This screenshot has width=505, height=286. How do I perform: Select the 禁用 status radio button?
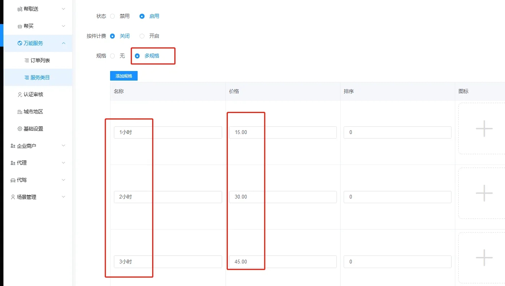coord(112,16)
